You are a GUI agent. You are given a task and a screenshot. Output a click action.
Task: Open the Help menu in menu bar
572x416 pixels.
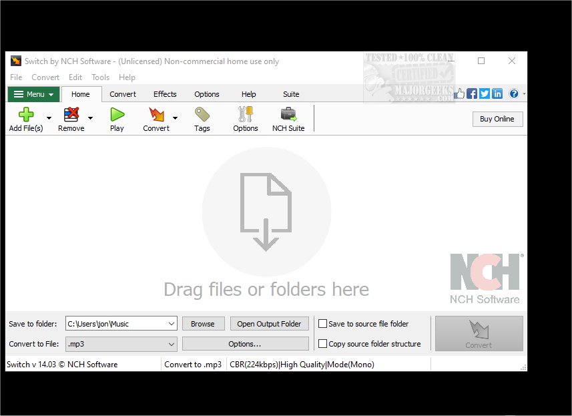pyautogui.click(x=127, y=77)
